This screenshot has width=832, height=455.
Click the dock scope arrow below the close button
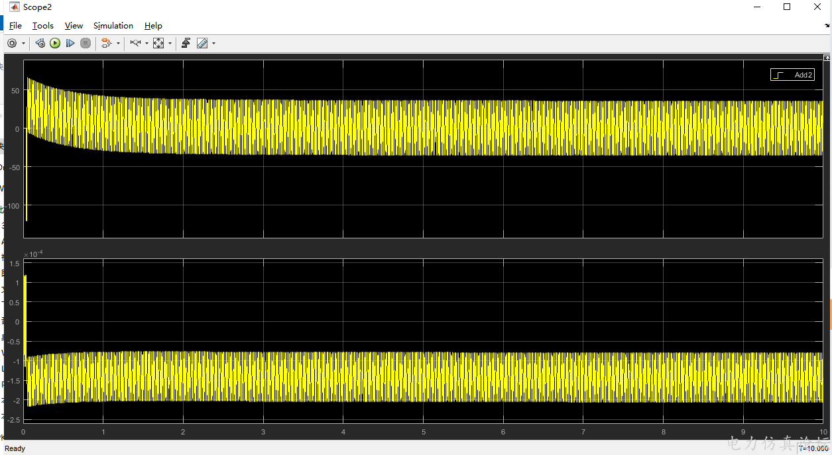coord(827,25)
